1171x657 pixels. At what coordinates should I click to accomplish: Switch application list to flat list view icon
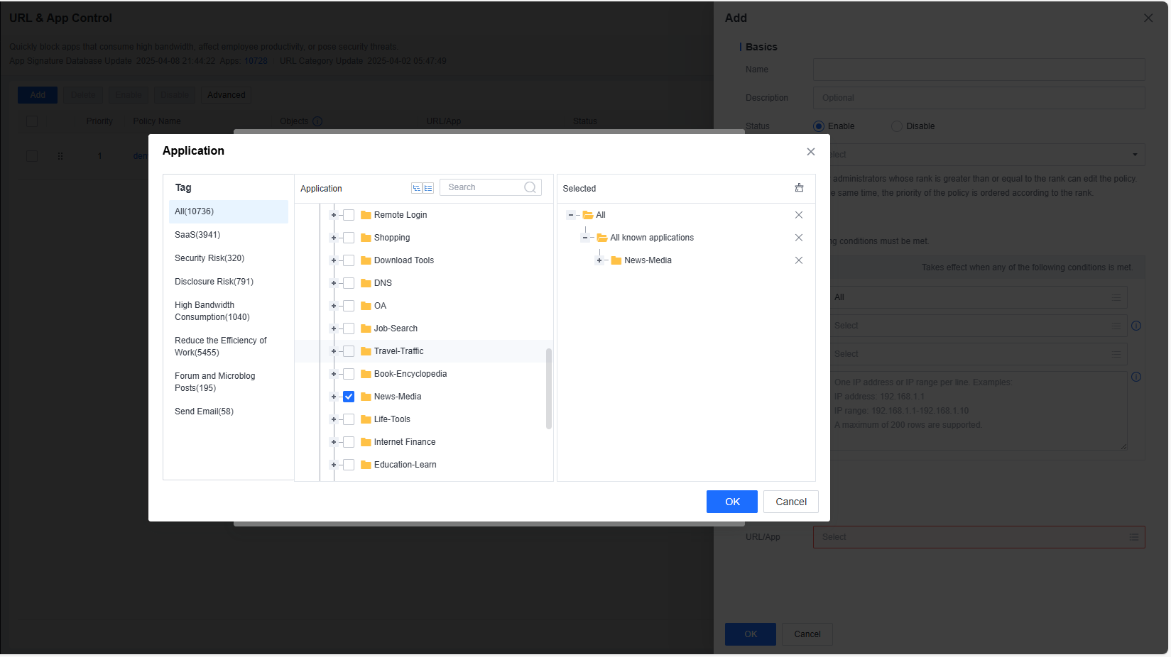coord(428,188)
